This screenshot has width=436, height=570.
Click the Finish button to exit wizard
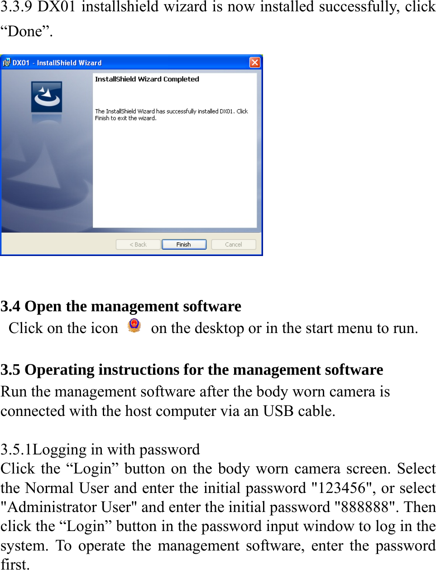pos(183,244)
